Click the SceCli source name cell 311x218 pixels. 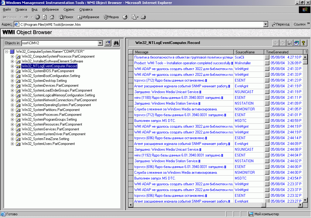click(x=249, y=57)
